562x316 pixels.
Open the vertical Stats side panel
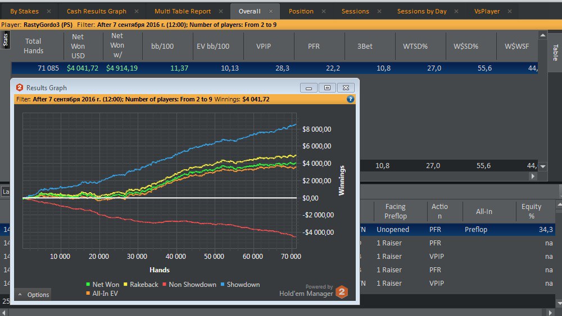[6, 39]
